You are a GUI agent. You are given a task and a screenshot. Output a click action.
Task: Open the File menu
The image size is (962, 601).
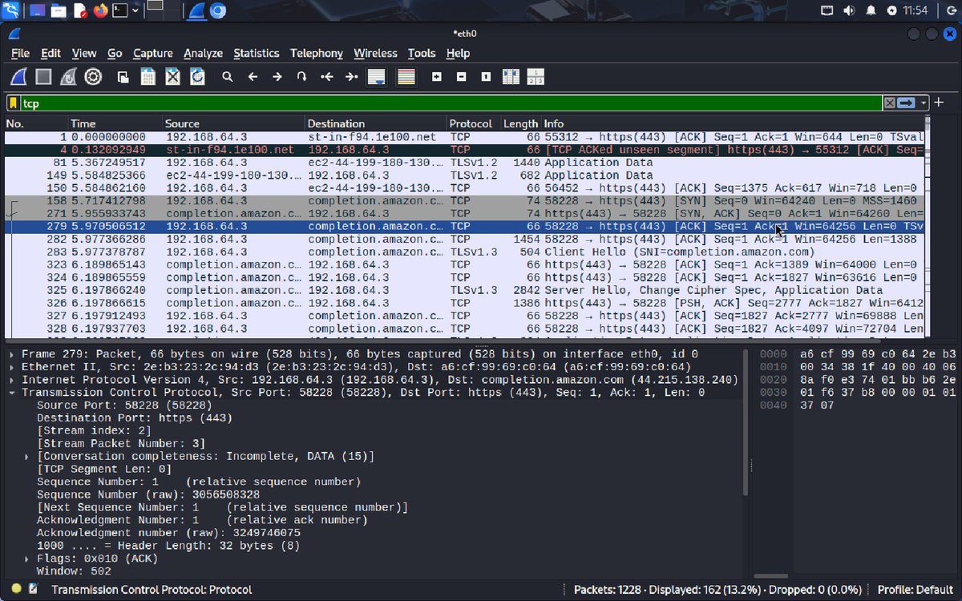(x=20, y=53)
